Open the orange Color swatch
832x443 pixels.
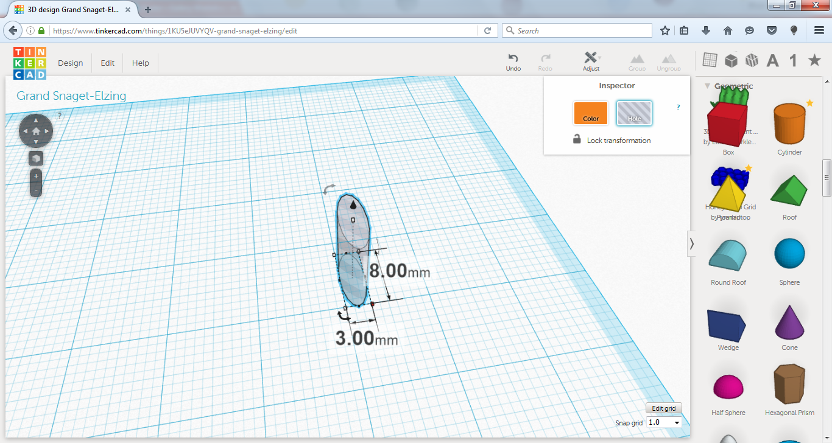[591, 113]
